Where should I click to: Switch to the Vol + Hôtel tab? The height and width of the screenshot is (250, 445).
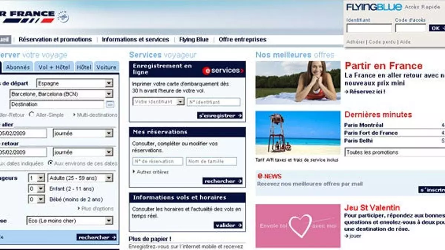point(54,67)
